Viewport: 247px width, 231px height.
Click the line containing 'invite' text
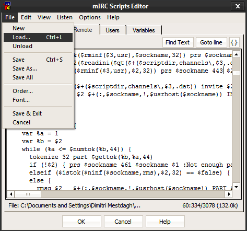[x=153, y=87]
